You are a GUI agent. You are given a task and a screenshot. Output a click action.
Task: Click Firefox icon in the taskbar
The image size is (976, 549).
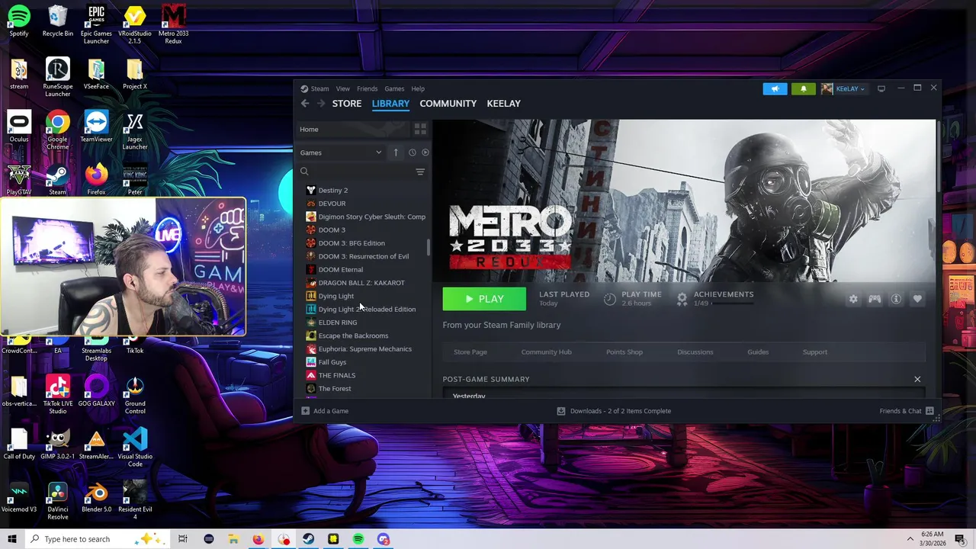258,539
